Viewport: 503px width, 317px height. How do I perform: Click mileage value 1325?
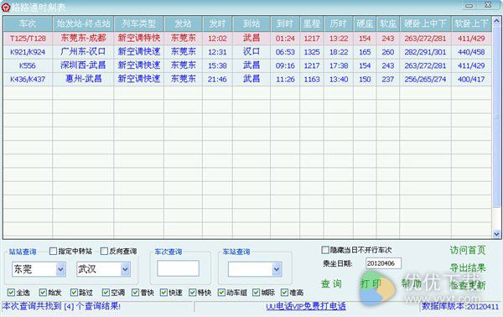point(312,52)
